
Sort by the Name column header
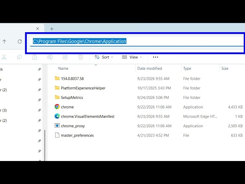tap(63, 68)
